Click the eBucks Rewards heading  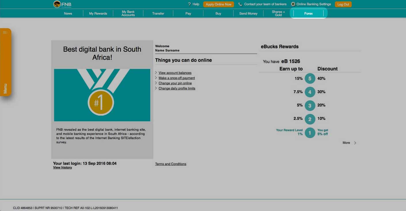280,47
